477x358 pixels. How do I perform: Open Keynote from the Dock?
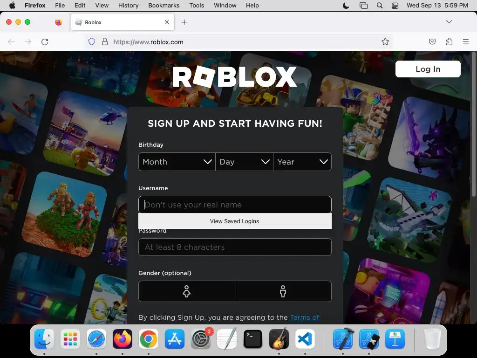[395, 339]
